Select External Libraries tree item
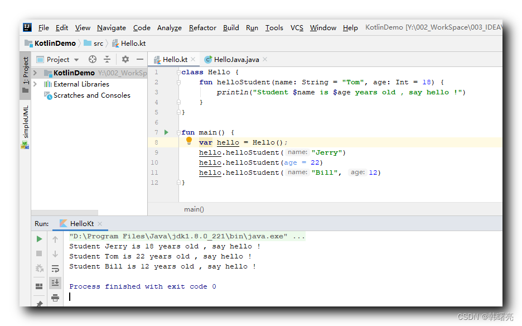Viewport: 522px width, 326px height. [81, 84]
